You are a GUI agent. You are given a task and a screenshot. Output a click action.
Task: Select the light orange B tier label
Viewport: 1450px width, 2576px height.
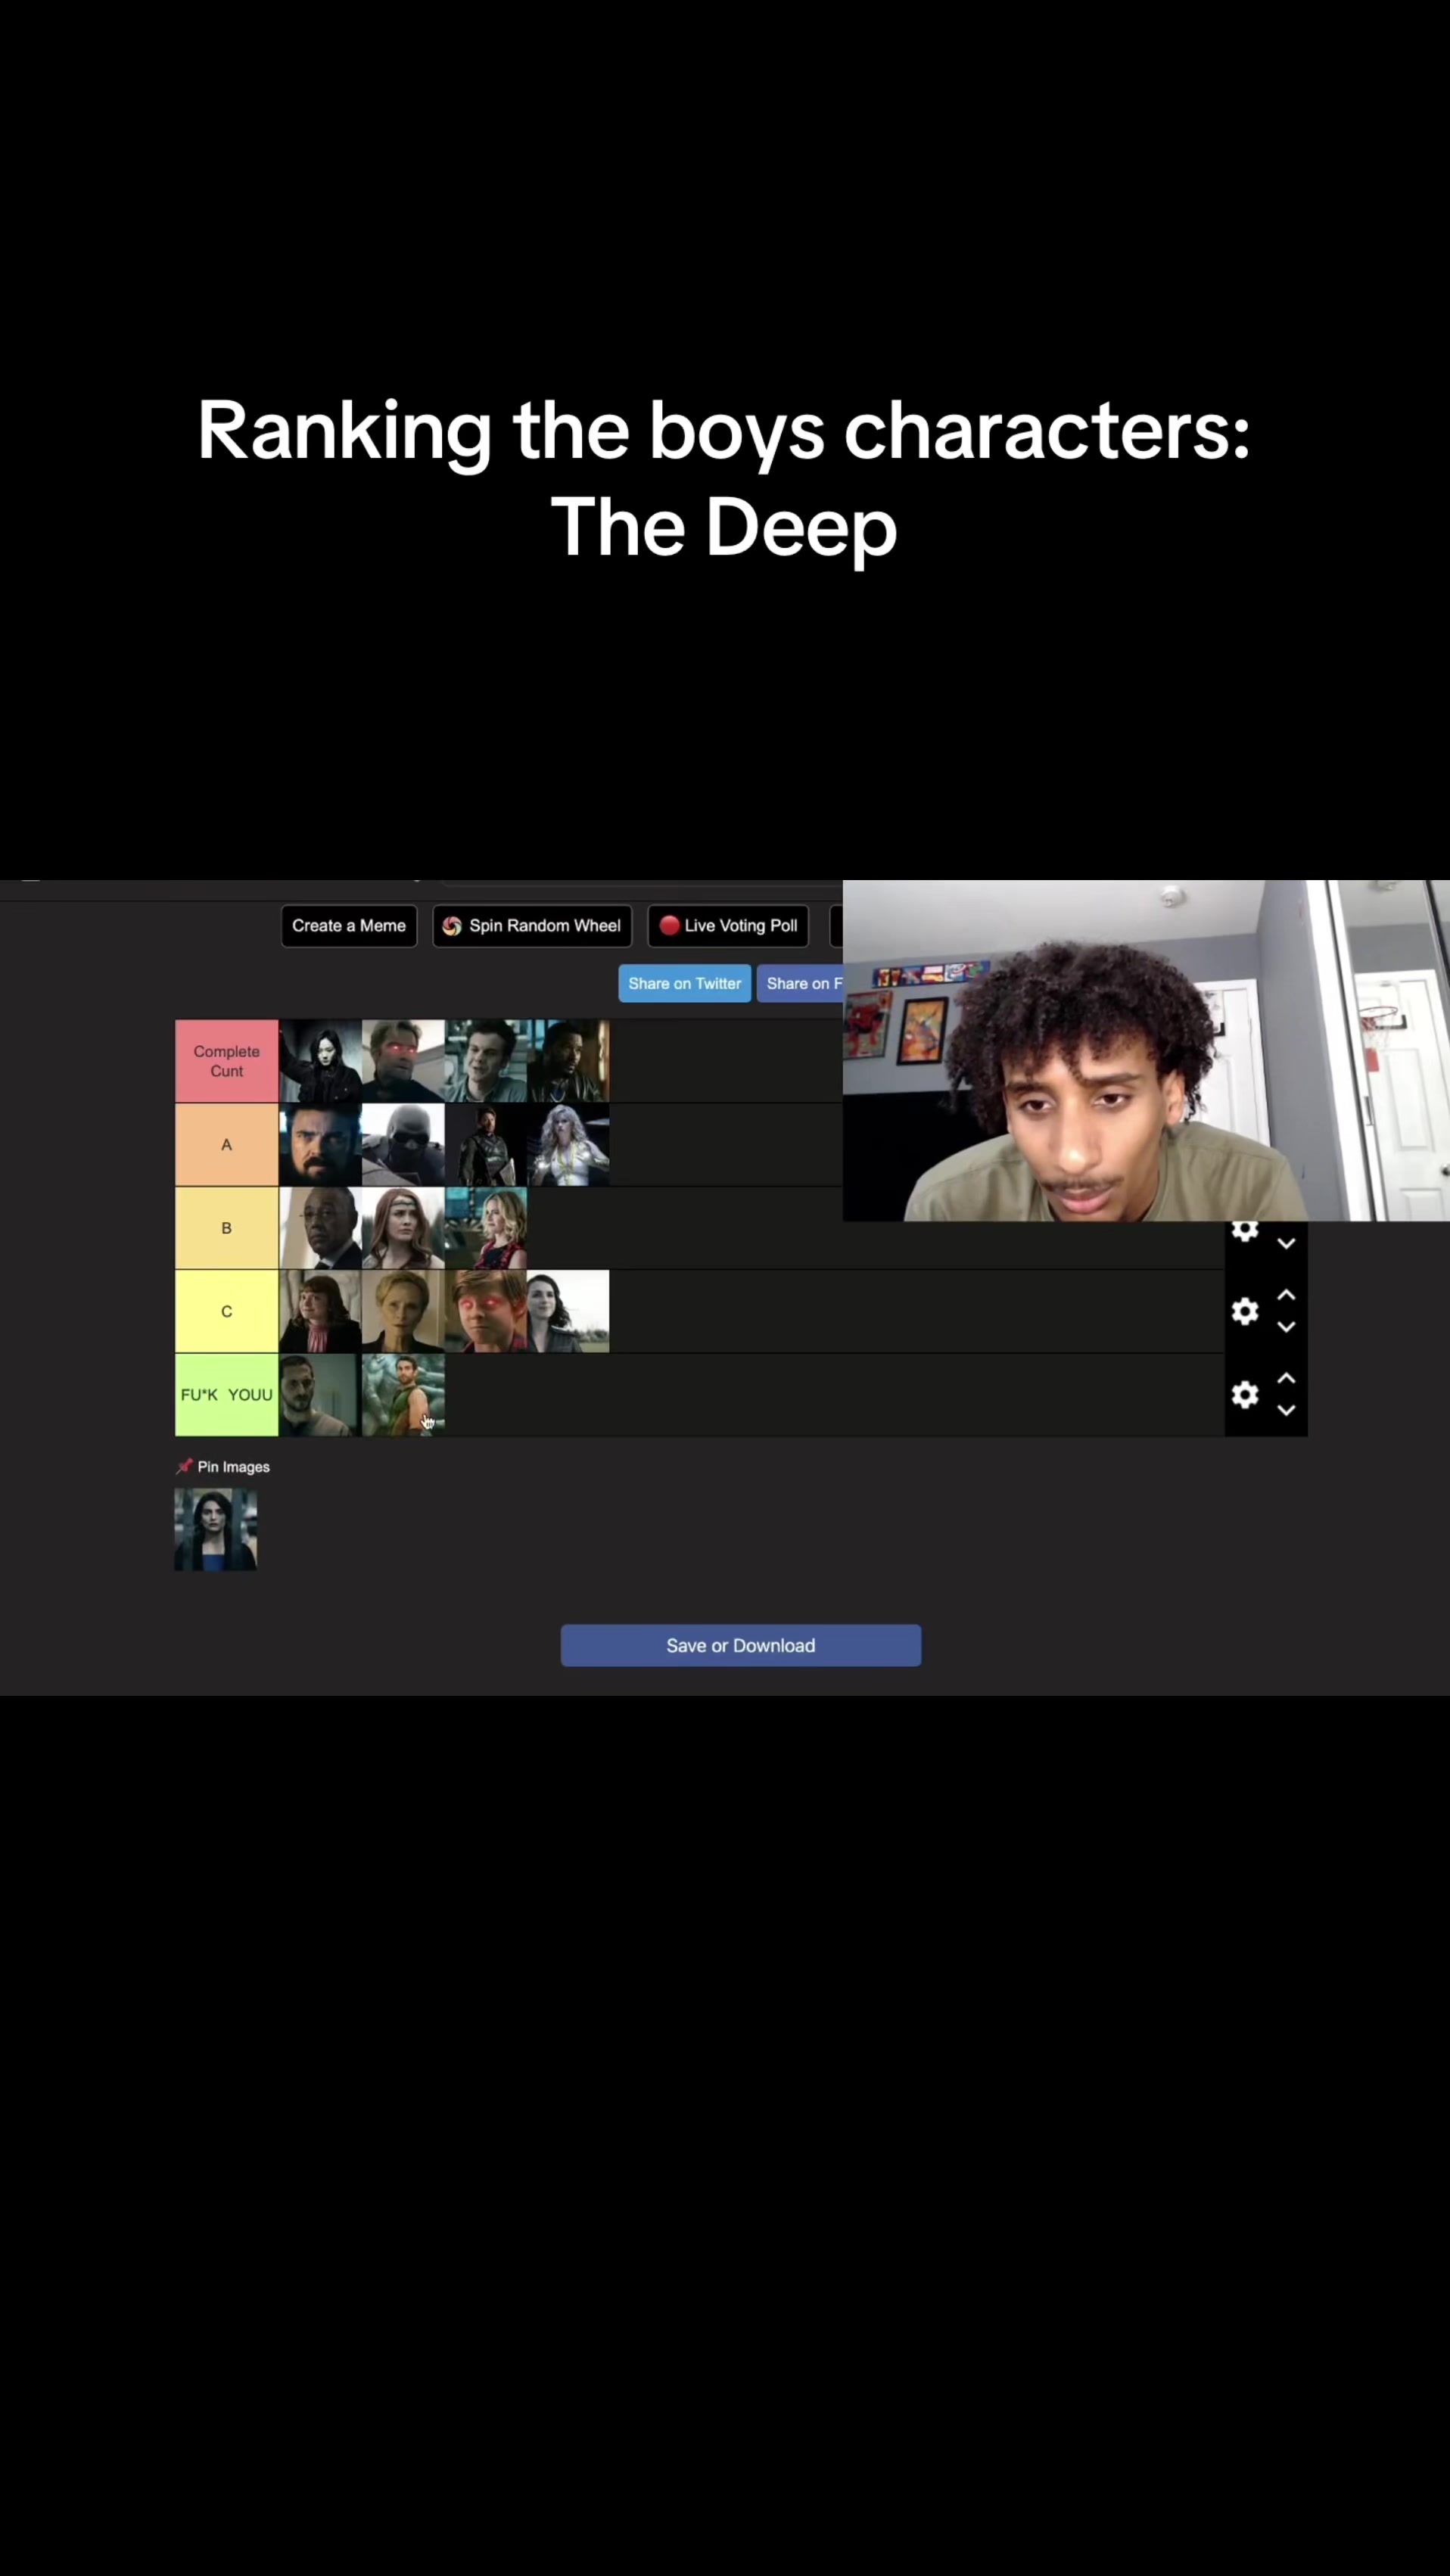[227, 1228]
